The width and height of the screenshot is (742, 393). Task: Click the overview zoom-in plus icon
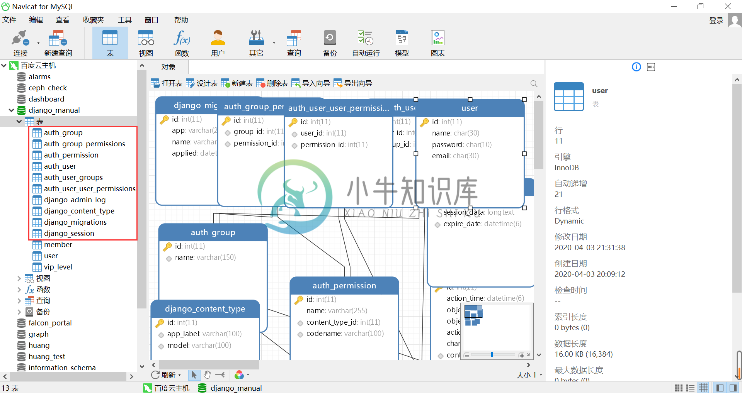click(521, 355)
